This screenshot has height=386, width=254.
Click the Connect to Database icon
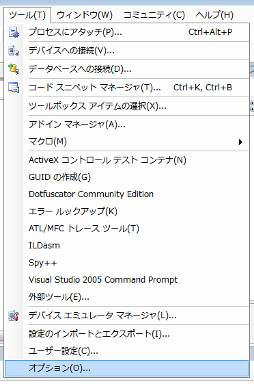tap(14, 69)
